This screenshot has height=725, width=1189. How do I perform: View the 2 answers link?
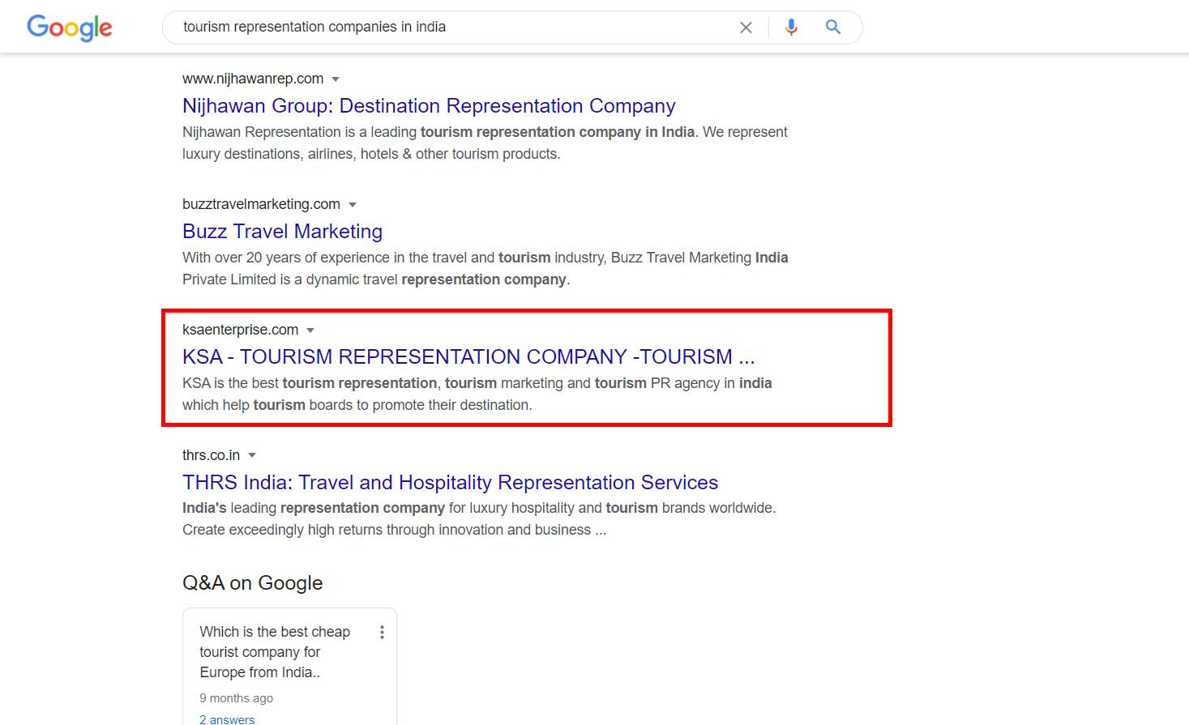(227, 719)
